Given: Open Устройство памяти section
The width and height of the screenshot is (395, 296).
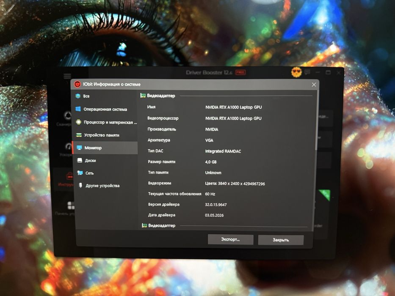Looking at the screenshot, I should click(105, 135).
